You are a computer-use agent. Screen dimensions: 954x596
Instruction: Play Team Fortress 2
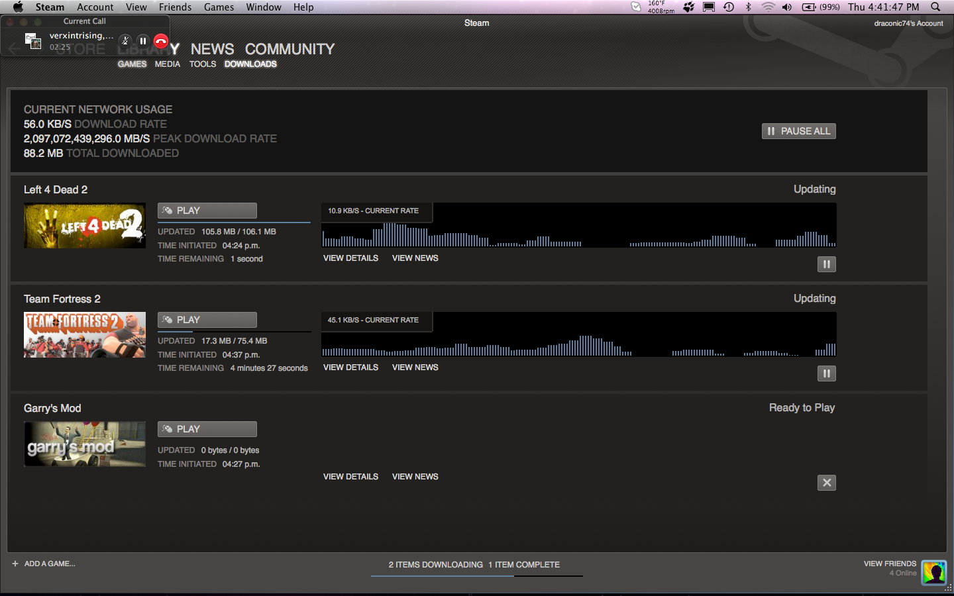[x=207, y=320]
